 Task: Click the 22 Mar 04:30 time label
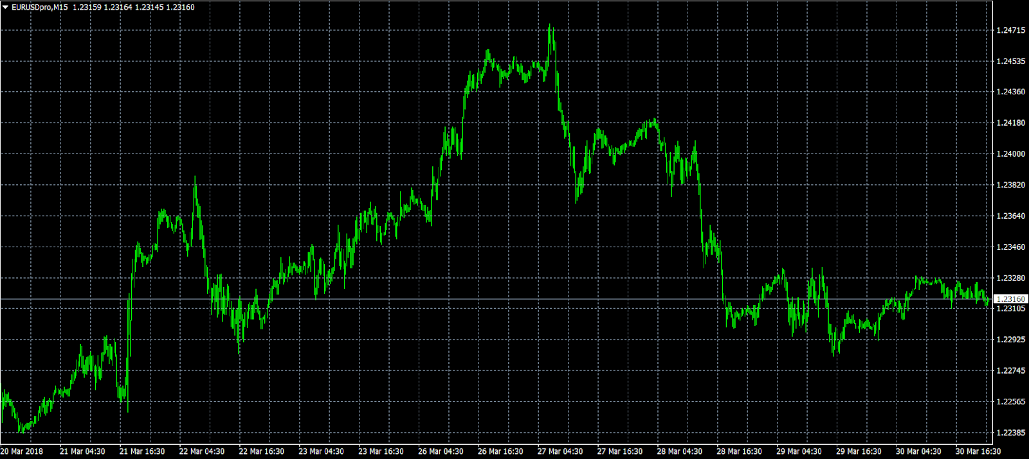[x=202, y=451]
